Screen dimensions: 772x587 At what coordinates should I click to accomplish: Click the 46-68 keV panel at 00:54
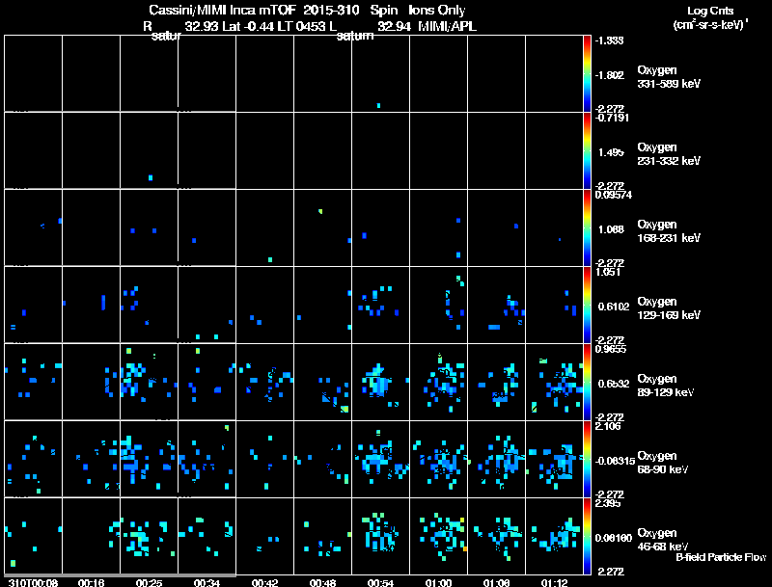pyautogui.click(x=380, y=536)
